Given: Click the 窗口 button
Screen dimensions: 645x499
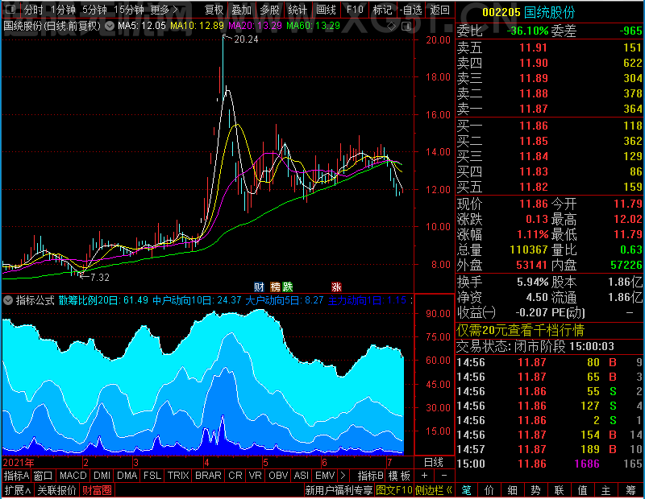Looking at the screenshot, I should click(44, 476).
